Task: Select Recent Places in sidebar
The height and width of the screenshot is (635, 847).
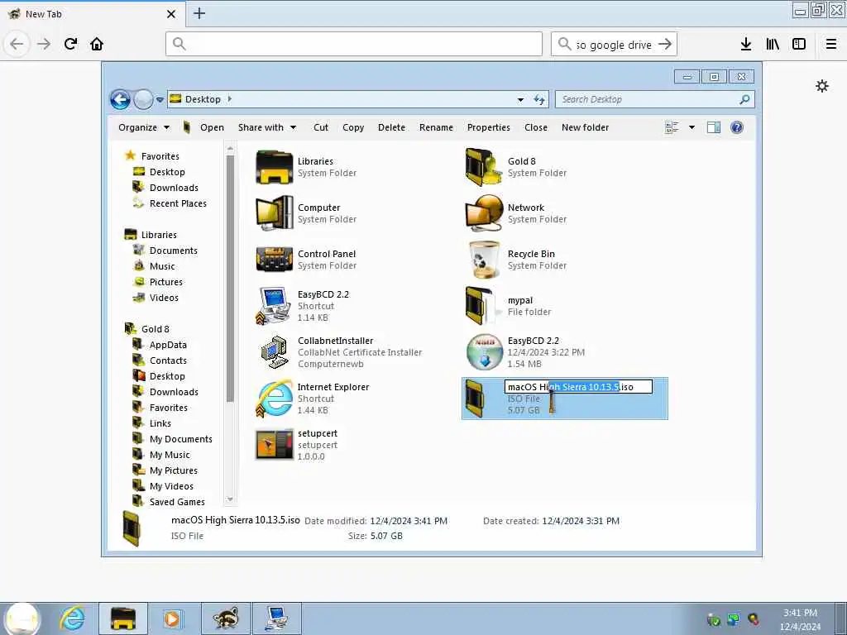Action: point(179,203)
